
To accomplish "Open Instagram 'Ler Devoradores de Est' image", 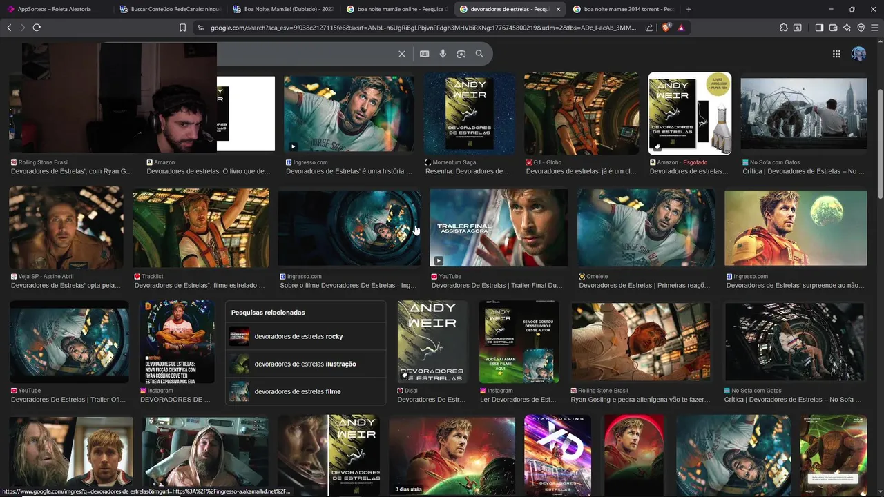I will [519, 342].
